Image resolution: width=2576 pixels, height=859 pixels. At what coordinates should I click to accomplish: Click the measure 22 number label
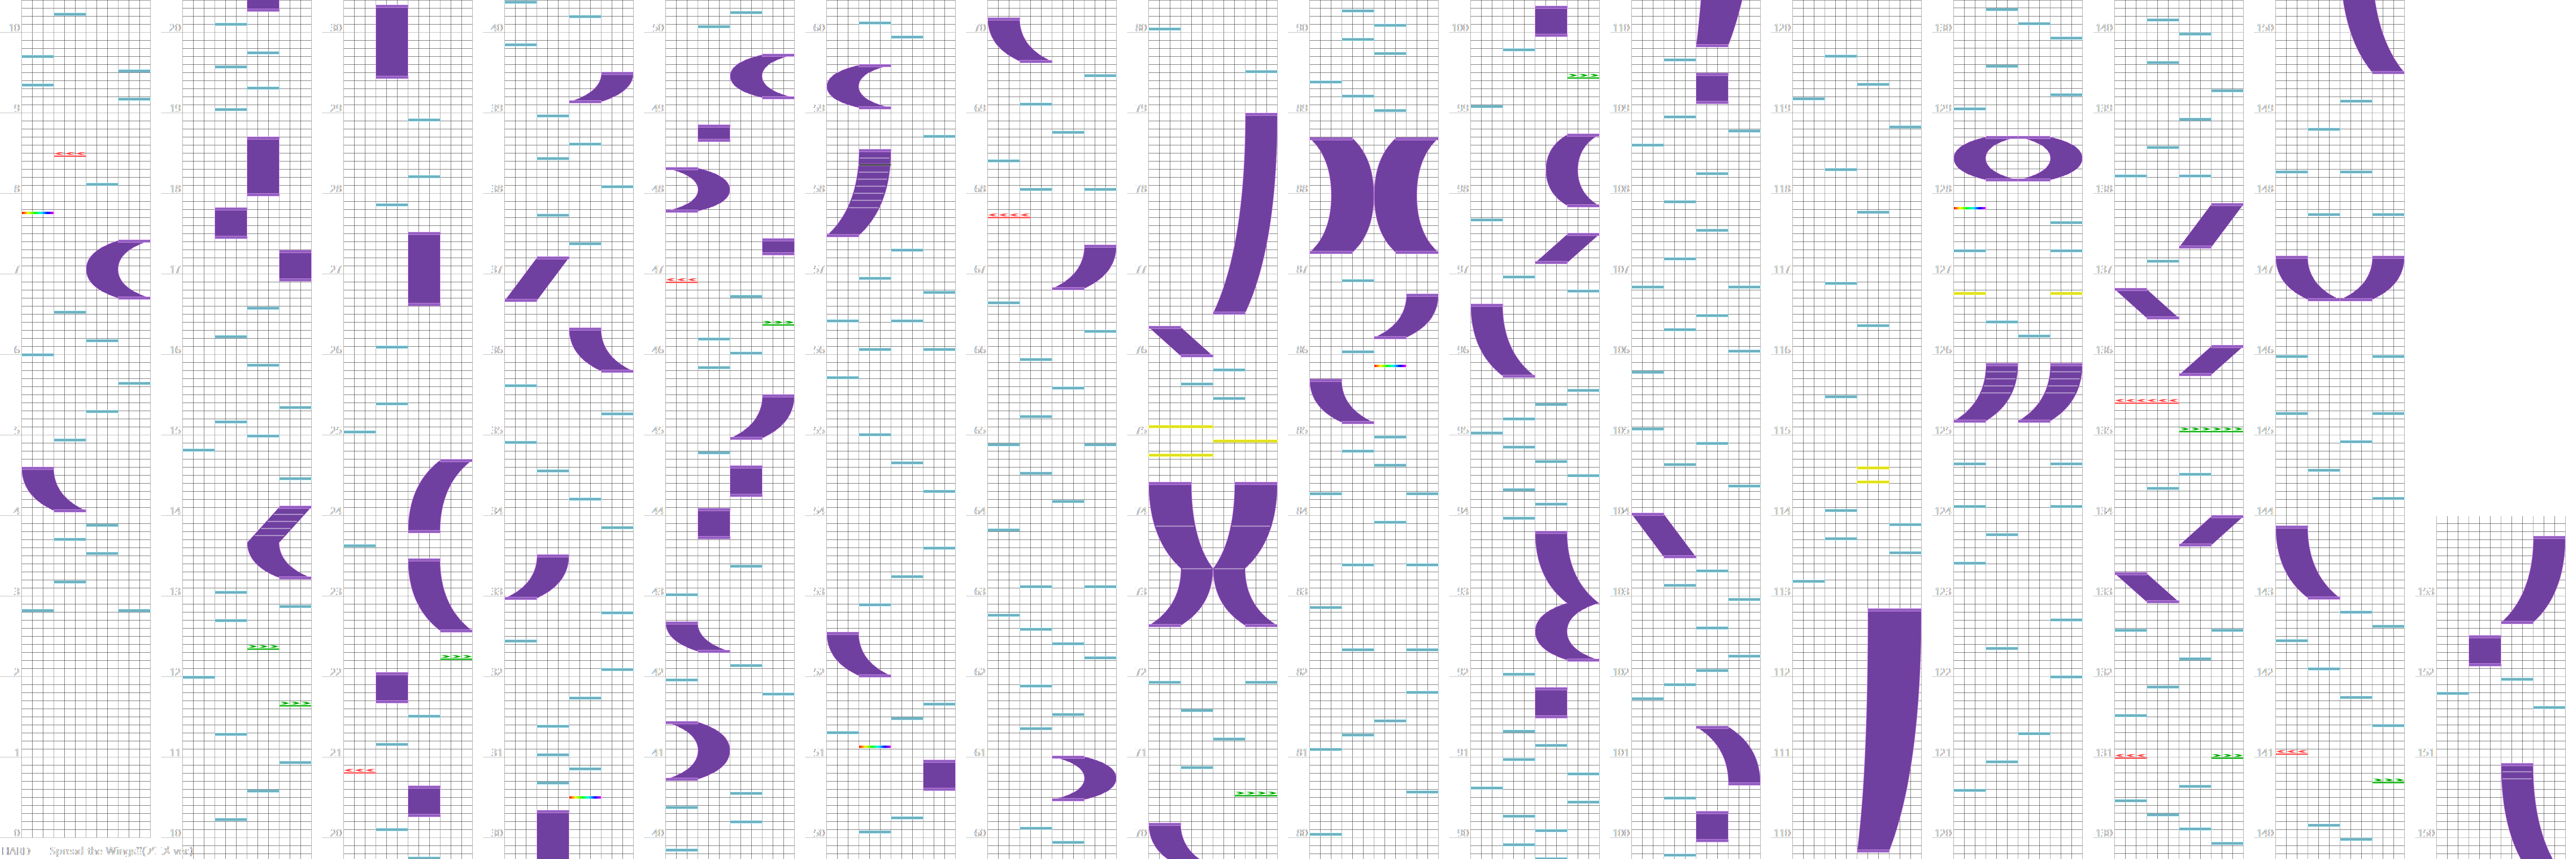(x=336, y=672)
